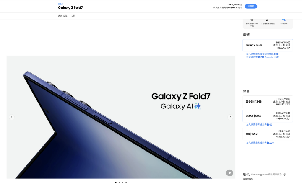Open the $800 cart discount link
Image resolution: width=302 pixels, height=185 pixels.
[259, 125]
